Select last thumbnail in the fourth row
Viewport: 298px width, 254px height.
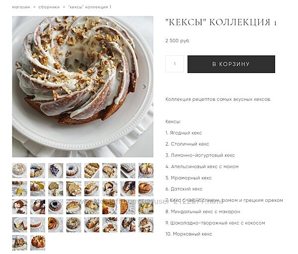pos(146,225)
